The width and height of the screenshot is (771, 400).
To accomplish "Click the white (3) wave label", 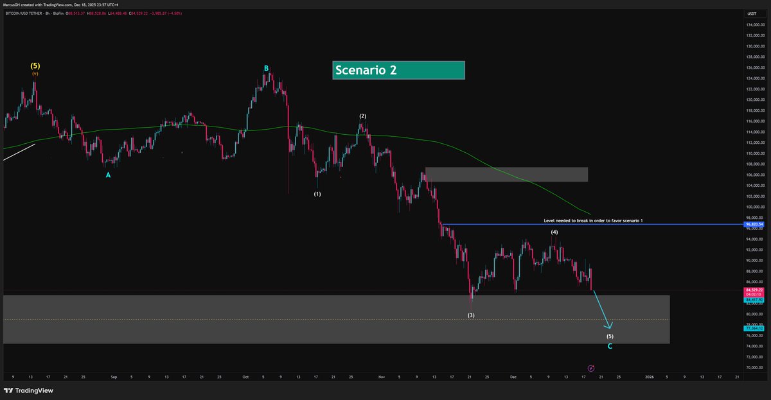I will point(471,315).
